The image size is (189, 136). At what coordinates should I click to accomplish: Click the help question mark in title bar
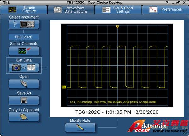click(171, 3)
